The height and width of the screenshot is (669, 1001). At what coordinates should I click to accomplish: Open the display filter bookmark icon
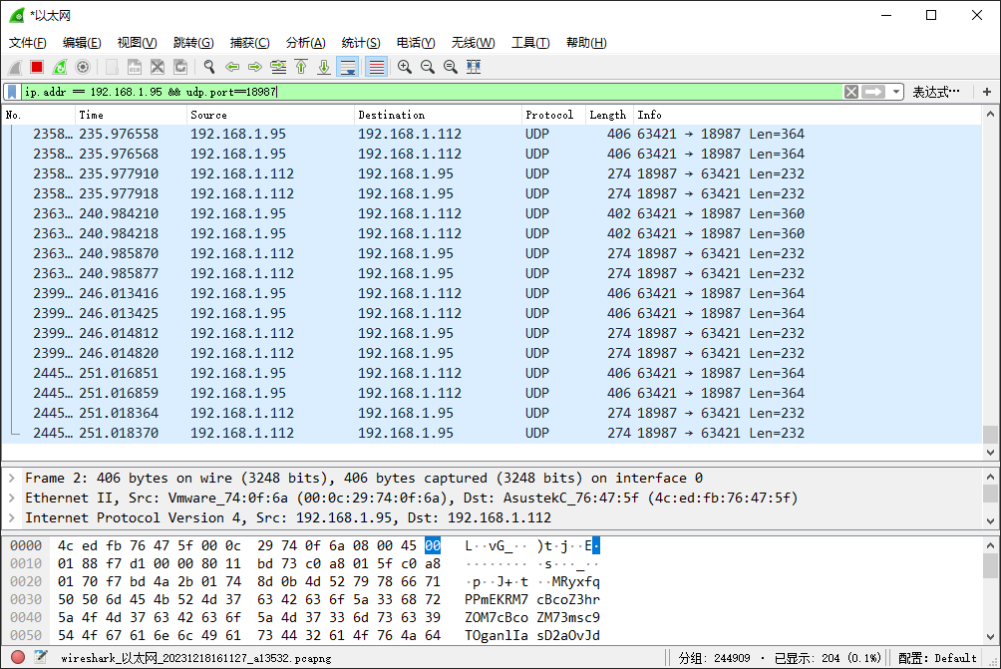coord(12,92)
